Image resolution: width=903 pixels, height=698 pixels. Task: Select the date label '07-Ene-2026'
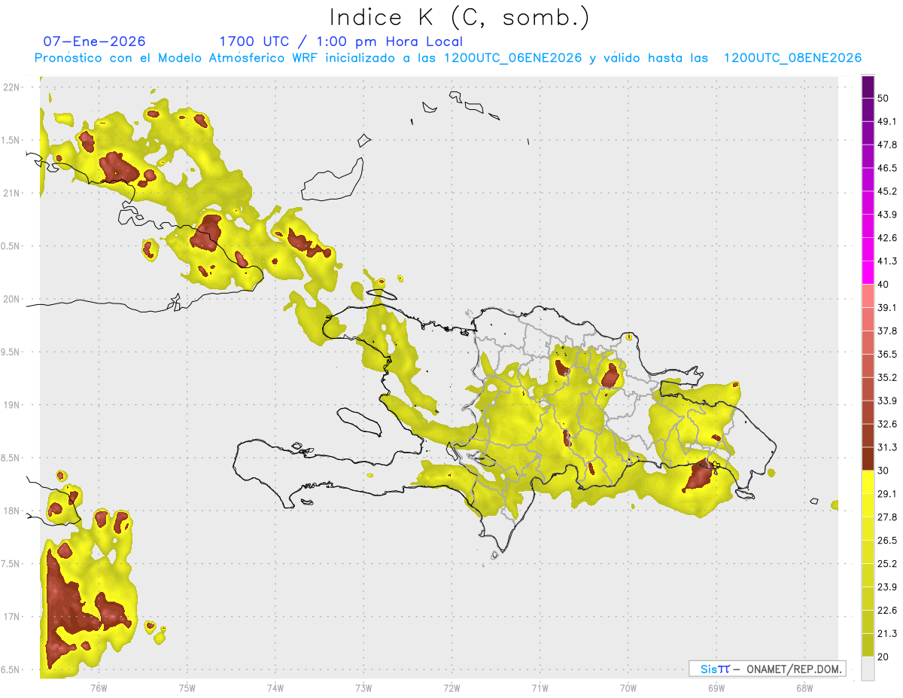[95, 41]
